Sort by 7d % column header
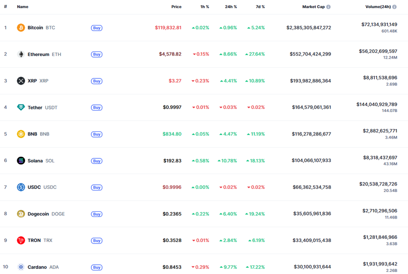 [259, 7]
